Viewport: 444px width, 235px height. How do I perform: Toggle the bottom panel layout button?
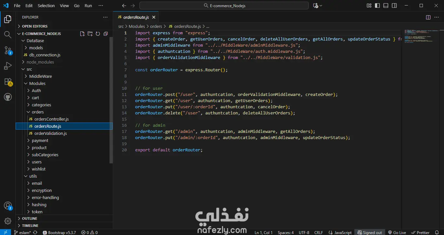[386, 6]
